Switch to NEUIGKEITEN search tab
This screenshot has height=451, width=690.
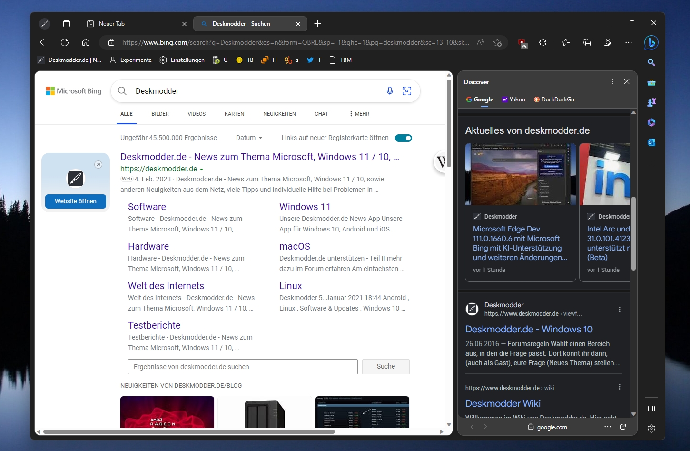(x=279, y=114)
